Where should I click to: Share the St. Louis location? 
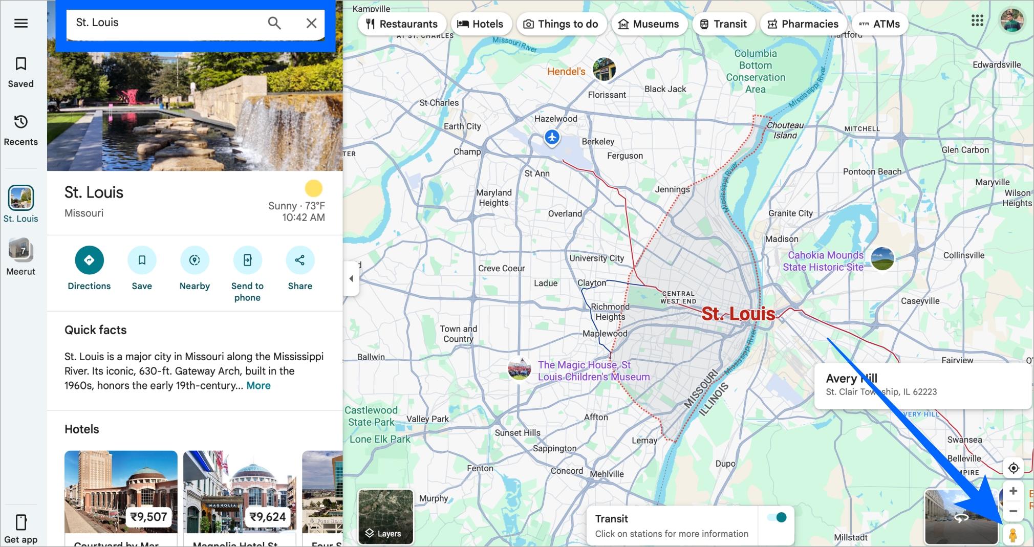[x=299, y=260]
